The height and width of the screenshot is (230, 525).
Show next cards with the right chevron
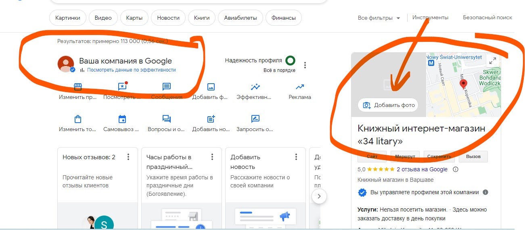coord(319,196)
